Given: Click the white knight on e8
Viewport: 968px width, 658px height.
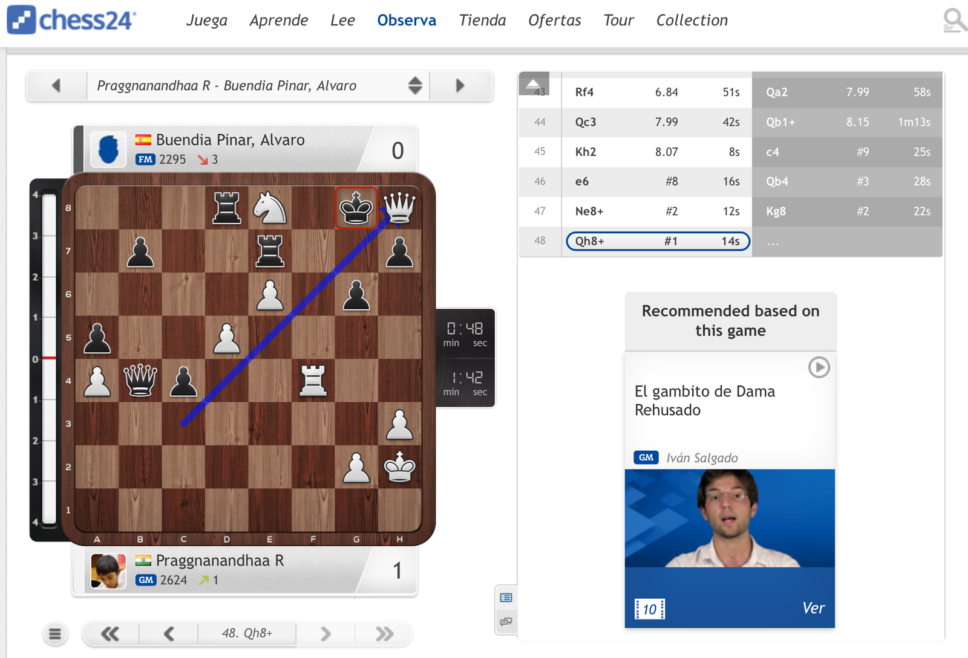Looking at the screenshot, I should click(x=270, y=207).
